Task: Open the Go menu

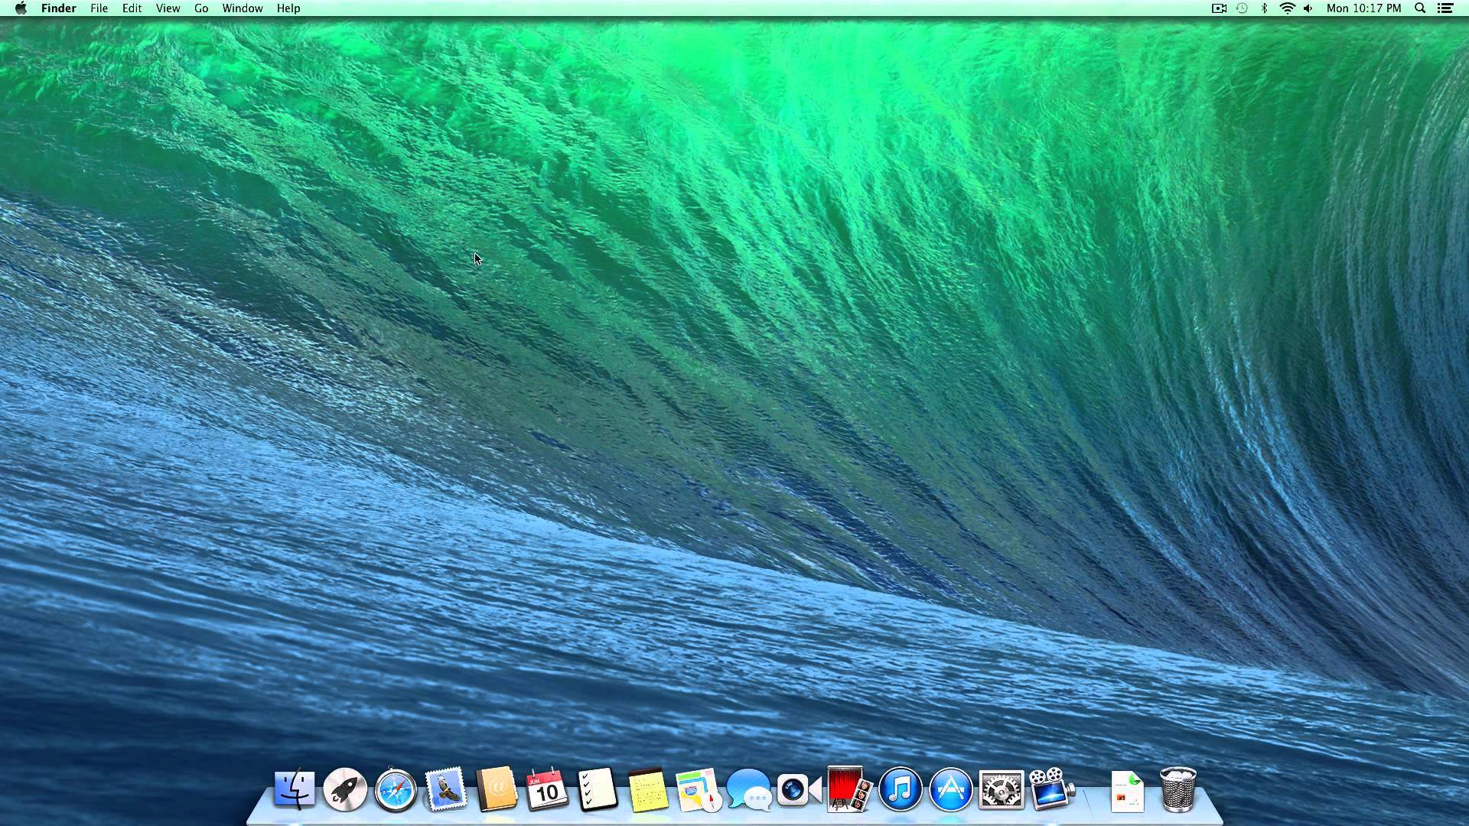Action: pos(200,8)
